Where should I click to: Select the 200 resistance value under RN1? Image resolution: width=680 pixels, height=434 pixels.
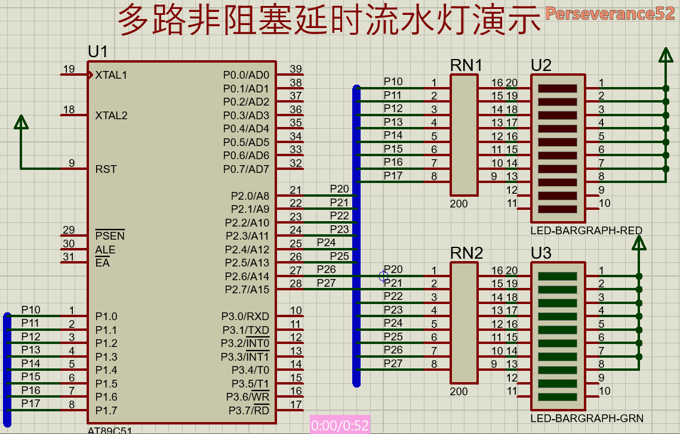pos(459,203)
